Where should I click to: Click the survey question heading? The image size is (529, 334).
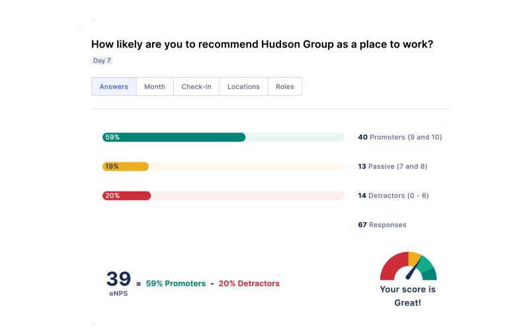[x=262, y=44]
